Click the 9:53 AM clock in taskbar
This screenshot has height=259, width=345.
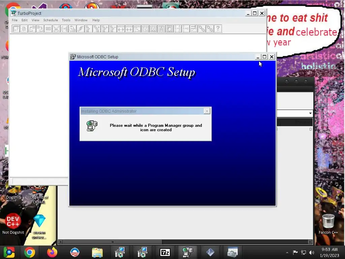tap(330, 250)
